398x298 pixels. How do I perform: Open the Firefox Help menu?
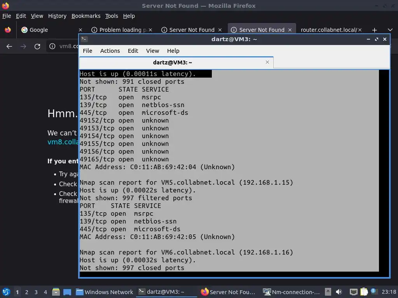(129, 16)
